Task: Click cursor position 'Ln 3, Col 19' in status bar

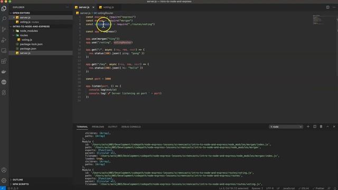Action: (233, 188)
